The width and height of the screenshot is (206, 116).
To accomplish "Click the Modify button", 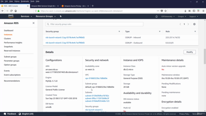I will point(190,52).
